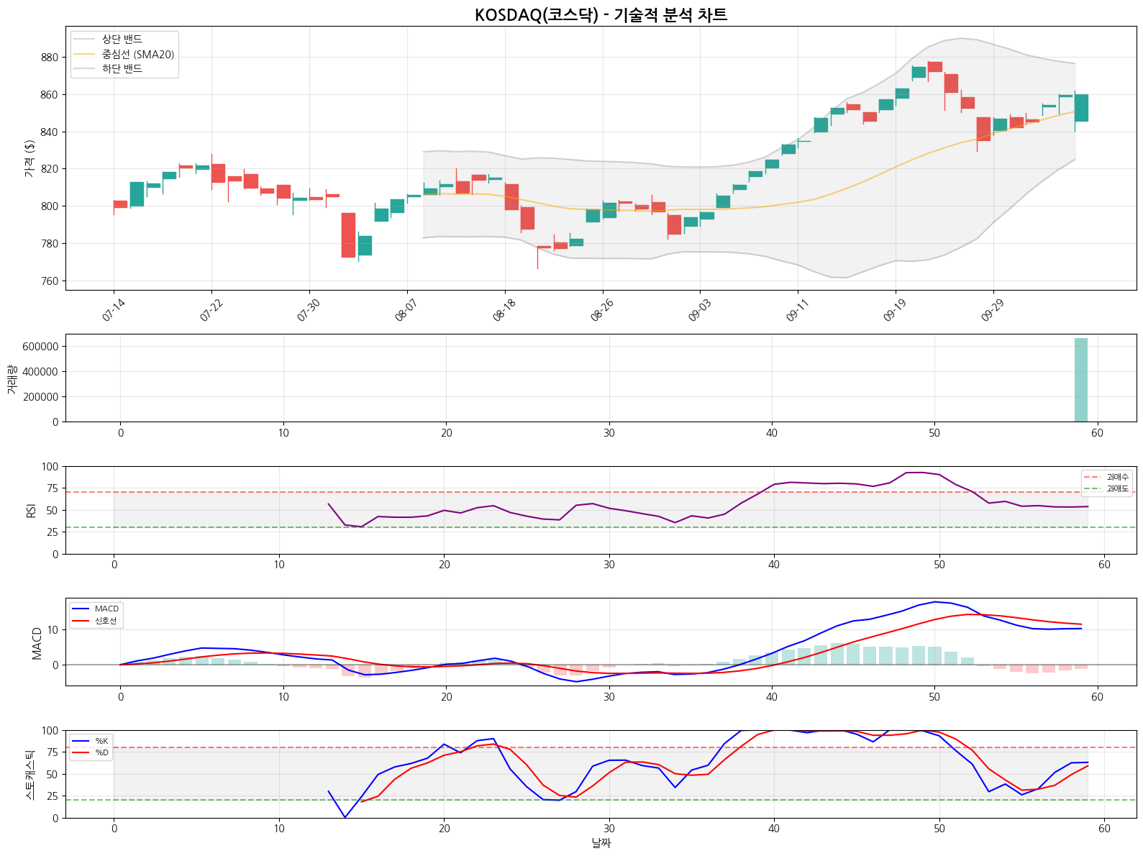The image size is (1143, 856).
Task: Click the 08-18 date tick label
Action: (504, 311)
